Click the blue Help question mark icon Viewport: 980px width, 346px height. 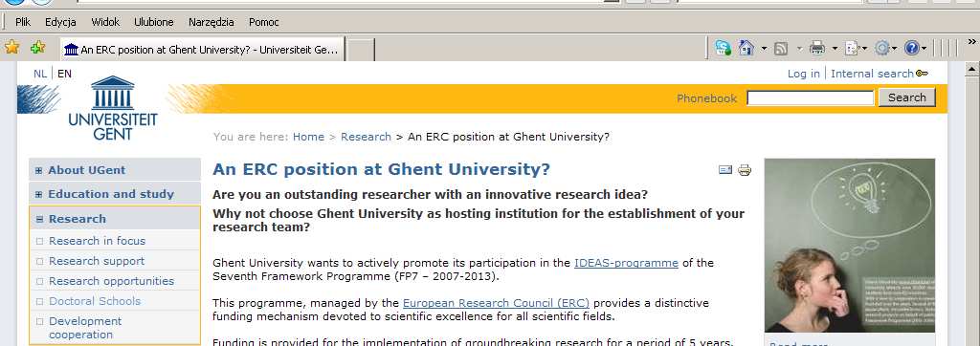(x=912, y=48)
